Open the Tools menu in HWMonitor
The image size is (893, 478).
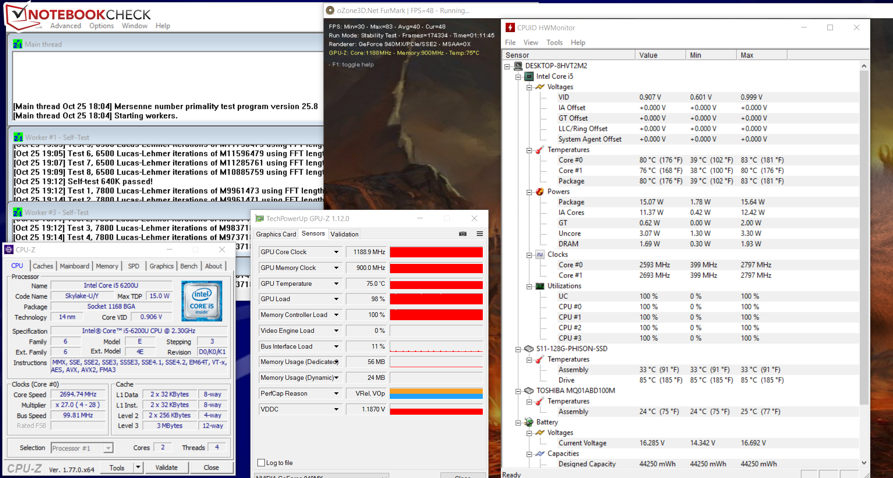pos(555,42)
